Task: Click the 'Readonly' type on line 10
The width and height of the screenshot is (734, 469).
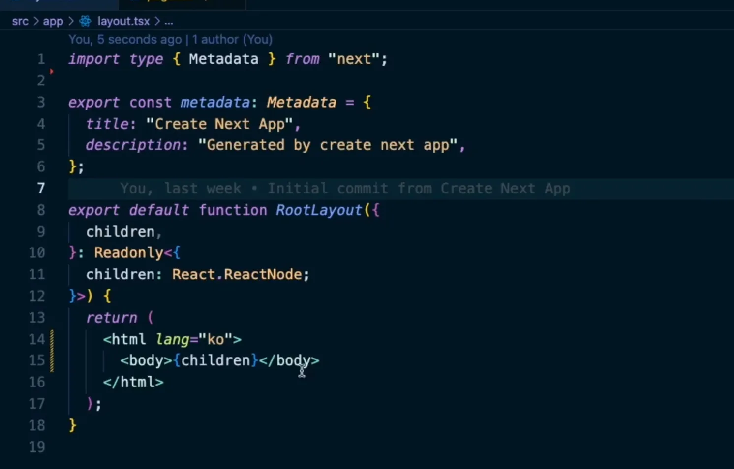Action: coord(129,252)
